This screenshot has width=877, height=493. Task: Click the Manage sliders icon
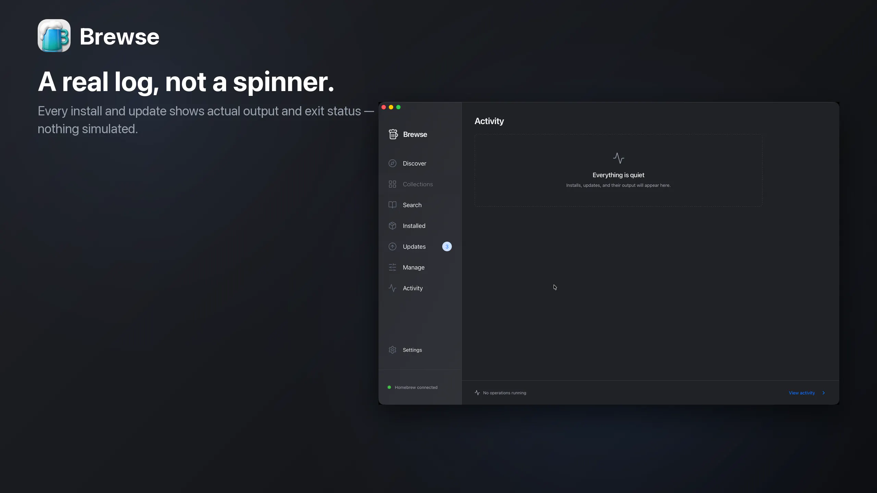coord(393,267)
